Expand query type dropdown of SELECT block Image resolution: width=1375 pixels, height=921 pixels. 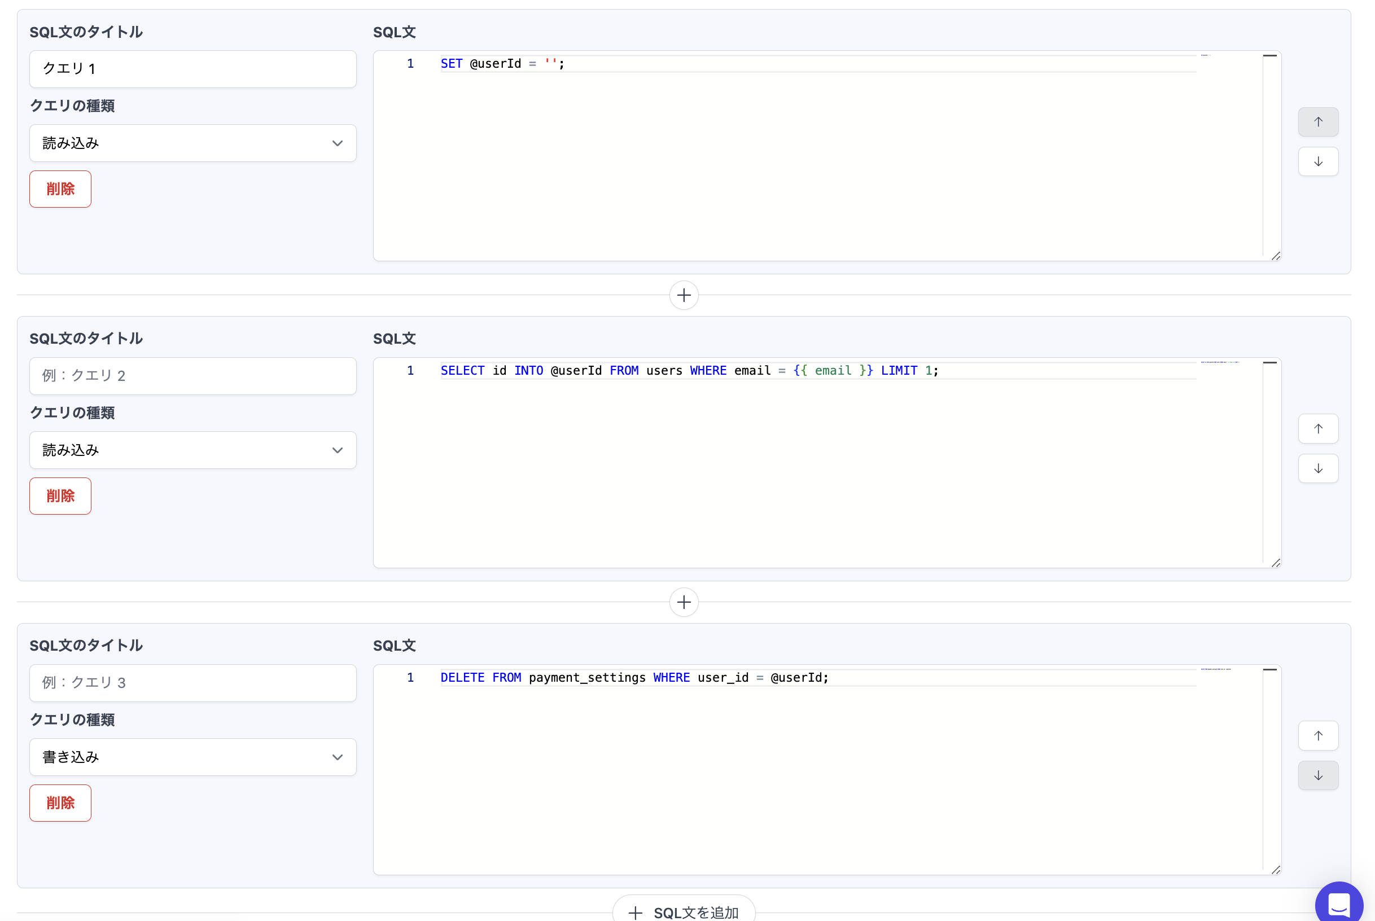click(192, 450)
